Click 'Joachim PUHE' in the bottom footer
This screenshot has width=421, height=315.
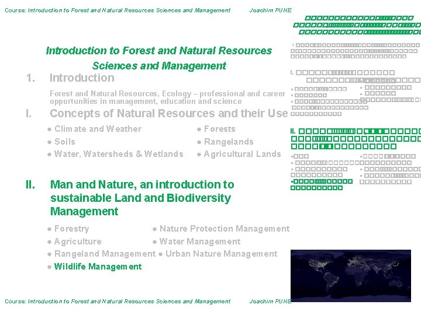(270, 302)
